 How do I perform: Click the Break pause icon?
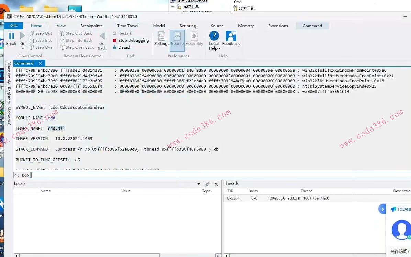pyautogui.click(x=11, y=36)
